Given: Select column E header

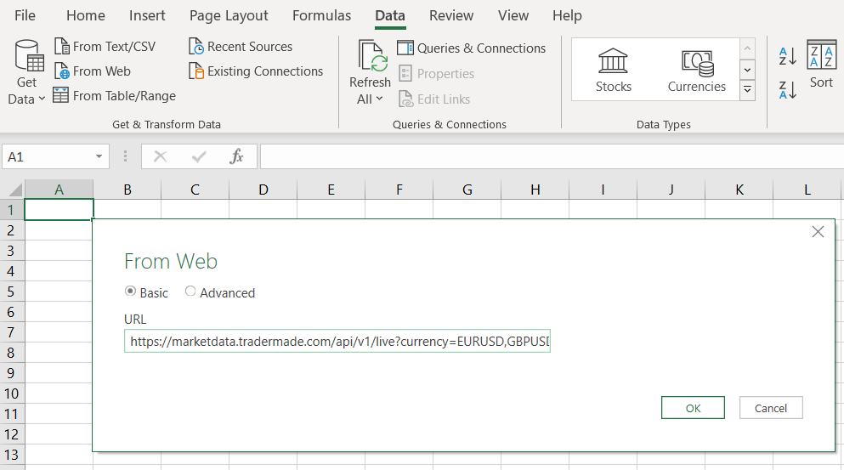Looking at the screenshot, I should point(331,190).
